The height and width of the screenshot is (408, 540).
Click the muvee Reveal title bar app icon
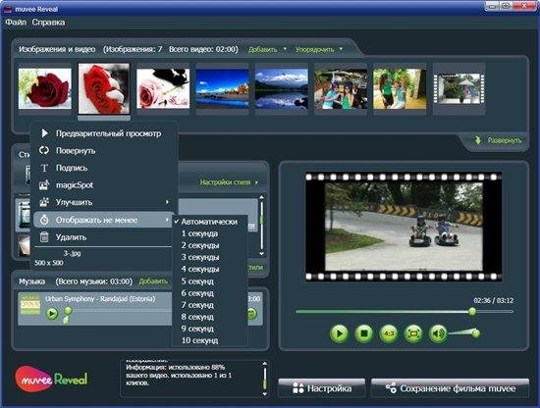click(8, 9)
